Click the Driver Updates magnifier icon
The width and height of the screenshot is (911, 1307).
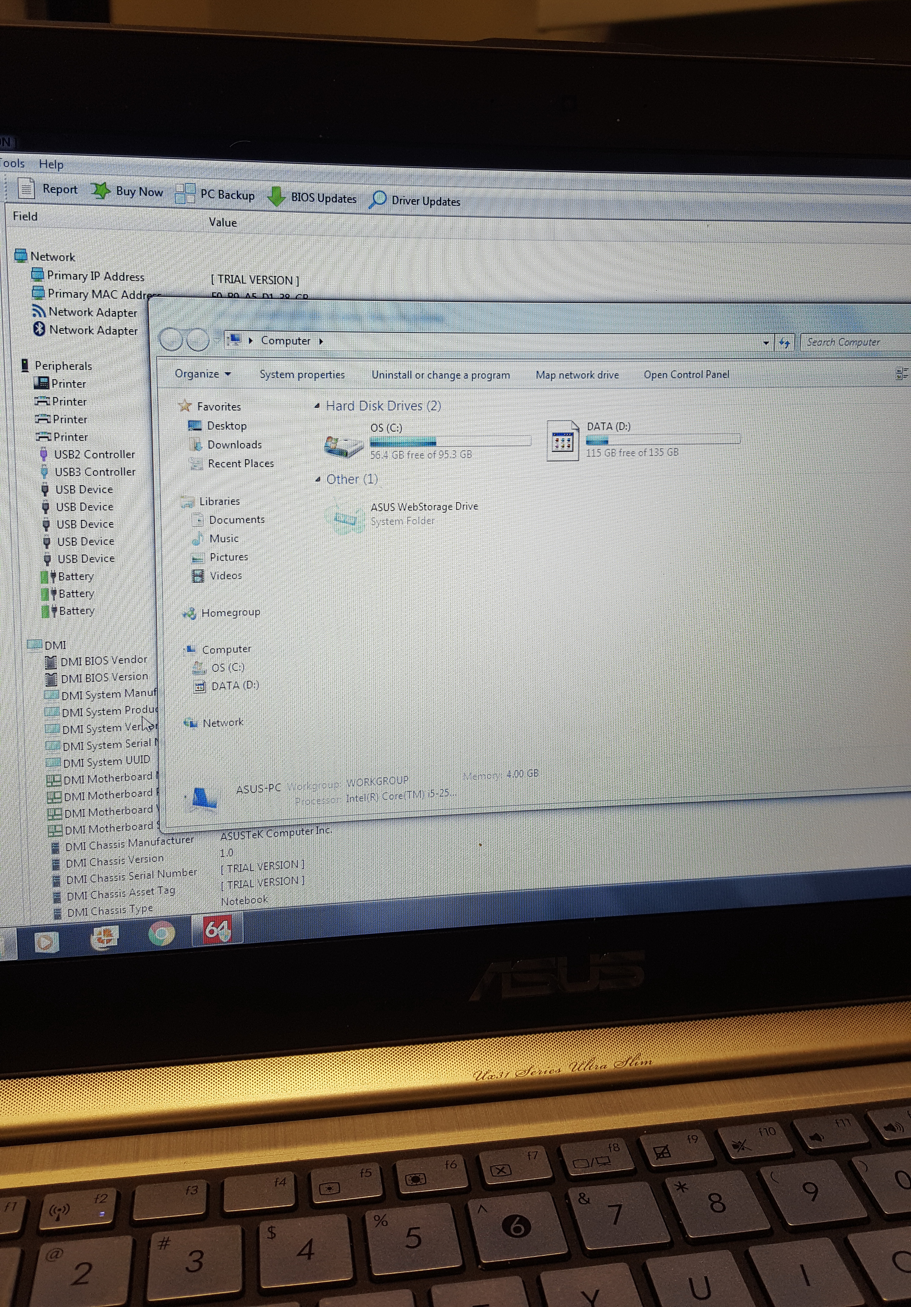[x=377, y=199]
